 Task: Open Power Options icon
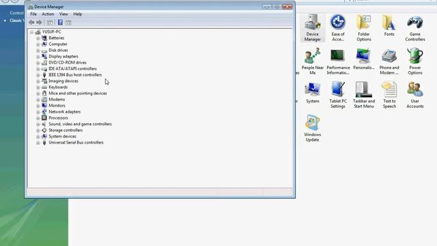pos(415,61)
